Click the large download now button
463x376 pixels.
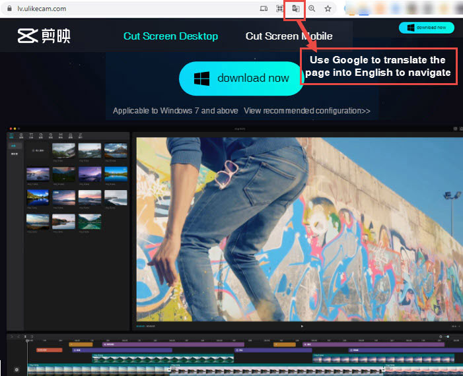coord(242,78)
